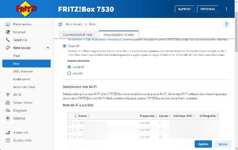Viewport: 238px width, 150px height.
Task: Click the Rete locale devices icon in sidebar
Action: (x=8, y=48)
